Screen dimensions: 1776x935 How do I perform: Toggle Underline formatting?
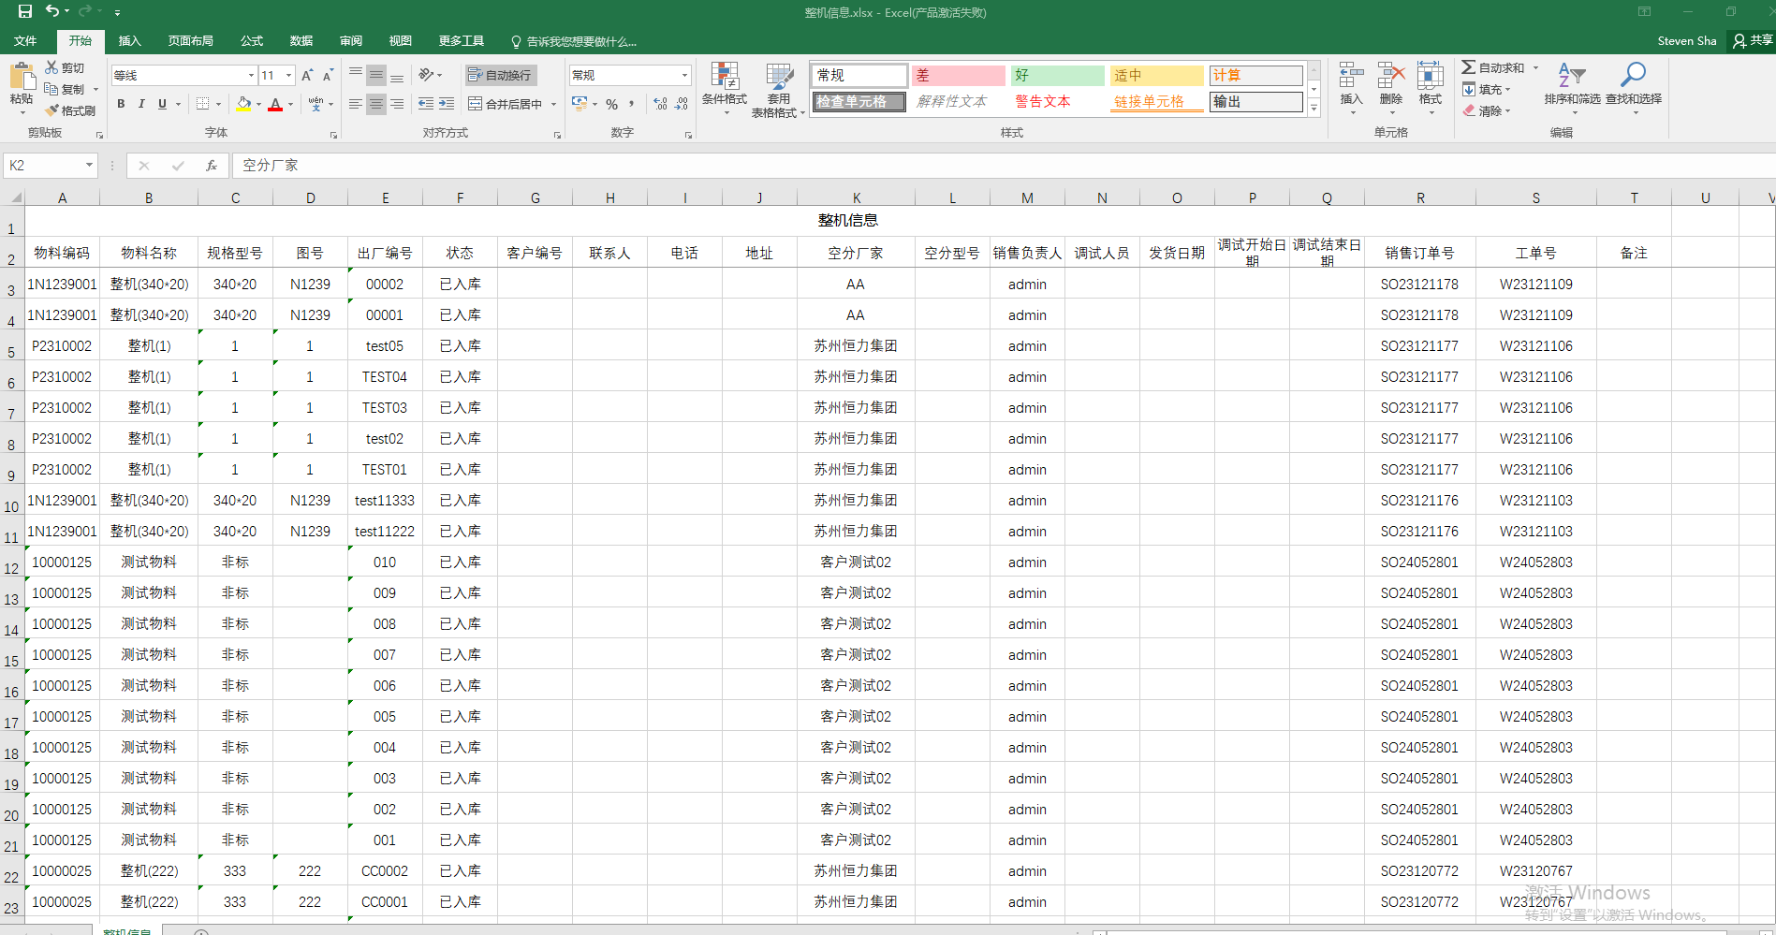(x=162, y=104)
